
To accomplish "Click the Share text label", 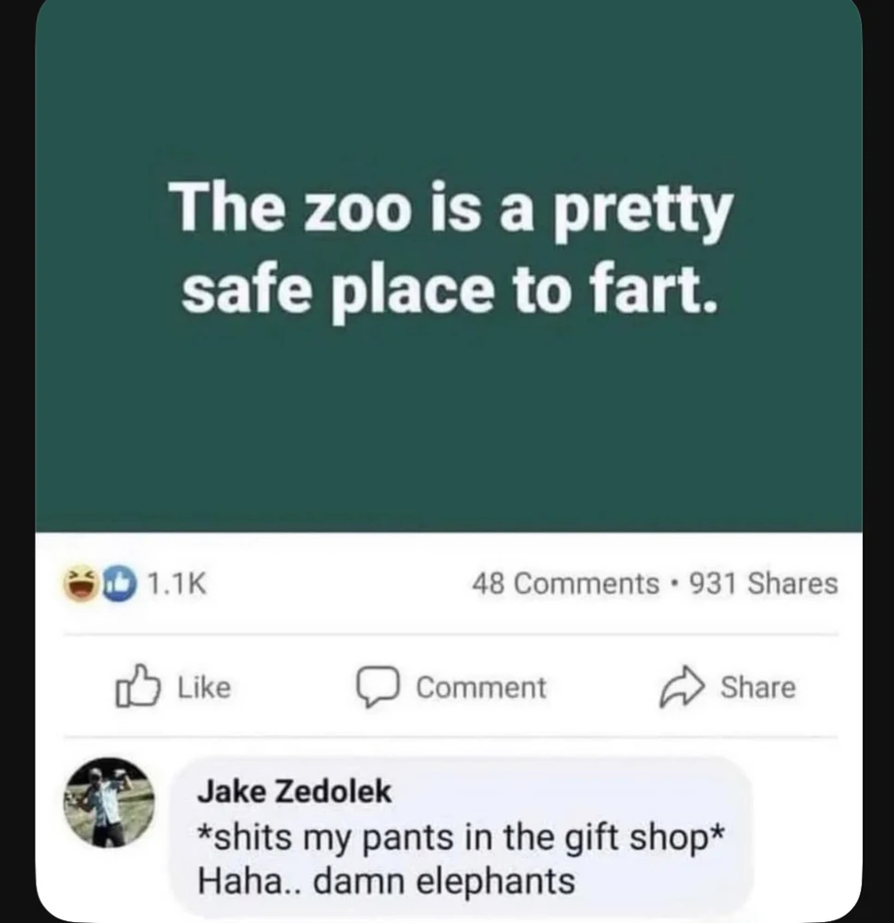I will pos(757,688).
